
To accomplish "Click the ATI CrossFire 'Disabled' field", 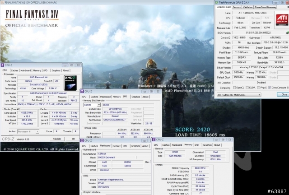I will 261,83.
